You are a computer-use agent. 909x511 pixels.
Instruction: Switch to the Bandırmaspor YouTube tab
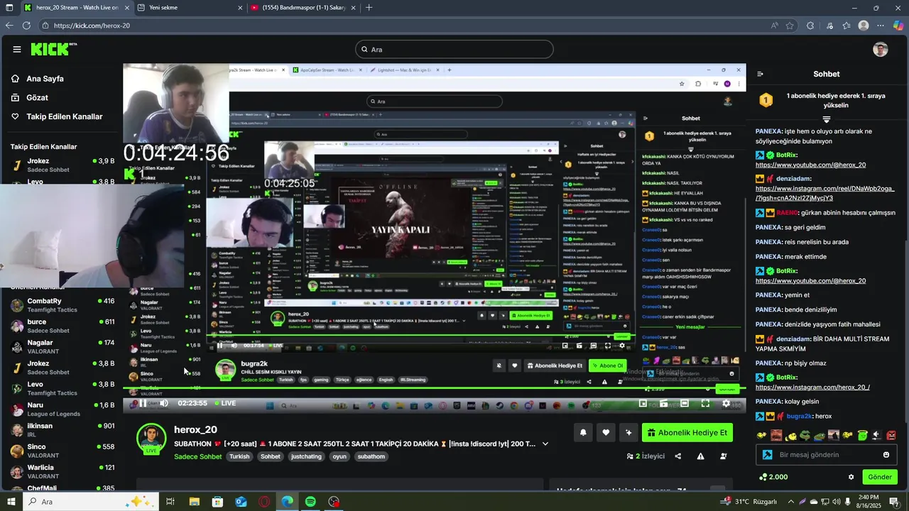303,8
